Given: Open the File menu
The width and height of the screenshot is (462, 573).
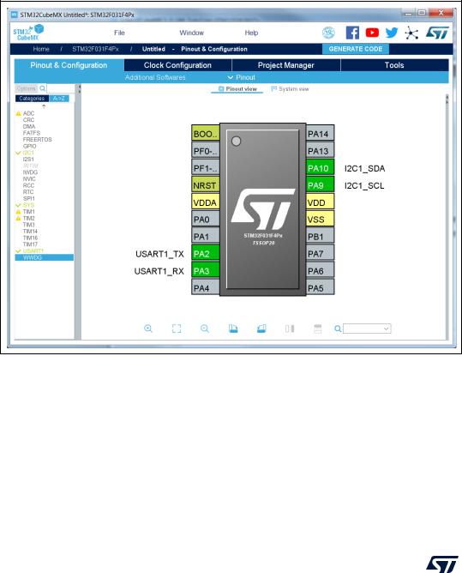Looking at the screenshot, I should click(x=119, y=33).
